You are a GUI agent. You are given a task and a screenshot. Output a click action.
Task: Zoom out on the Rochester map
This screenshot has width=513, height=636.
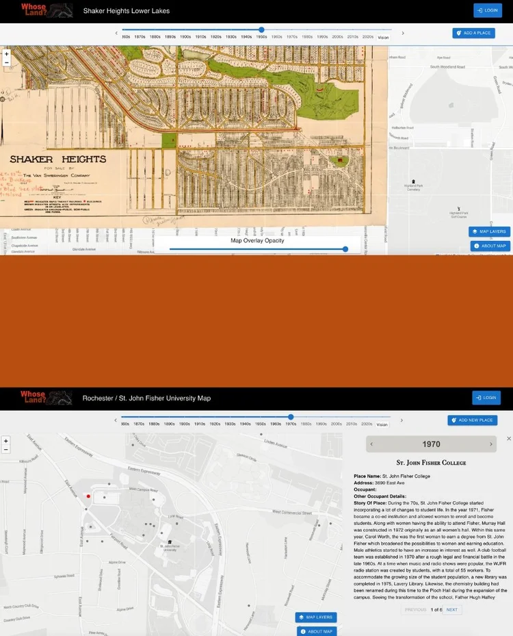click(x=5, y=449)
